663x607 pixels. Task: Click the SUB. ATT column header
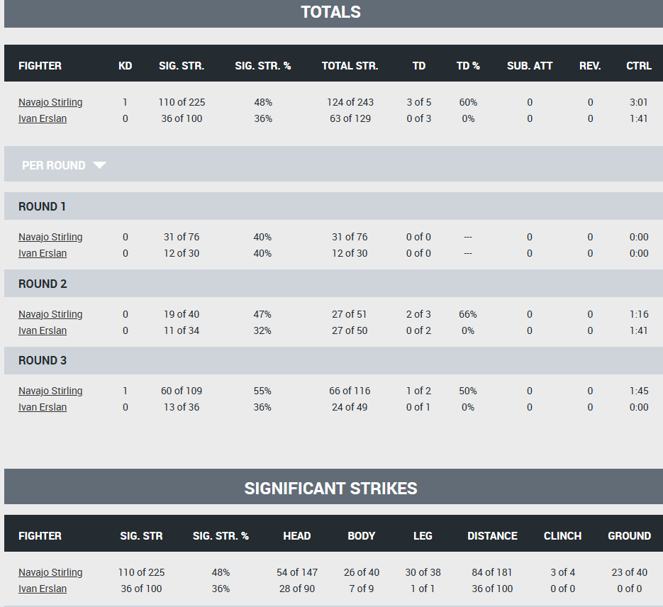tap(530, 66)
